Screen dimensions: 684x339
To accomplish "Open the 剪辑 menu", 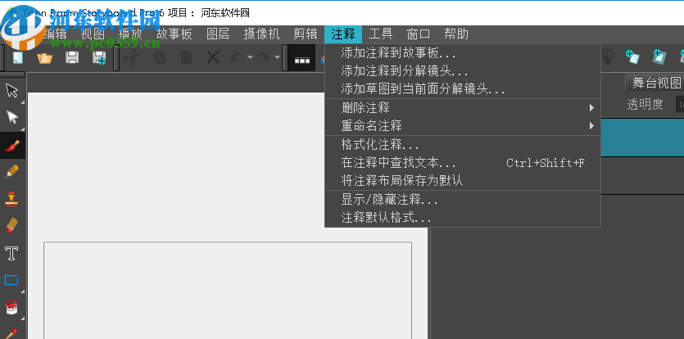I will click(306, 34).
